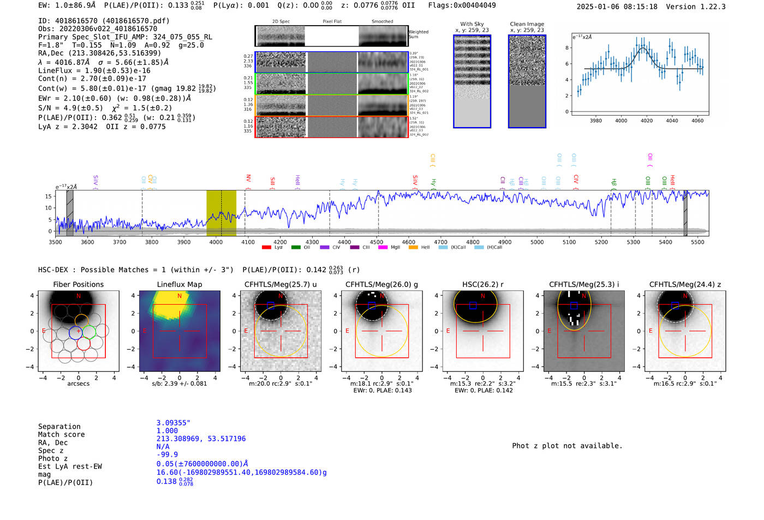Viewport: 764px width, 520px height.
Task: Click the weighted sum 2D Spec image
Action: coord(280,36)
